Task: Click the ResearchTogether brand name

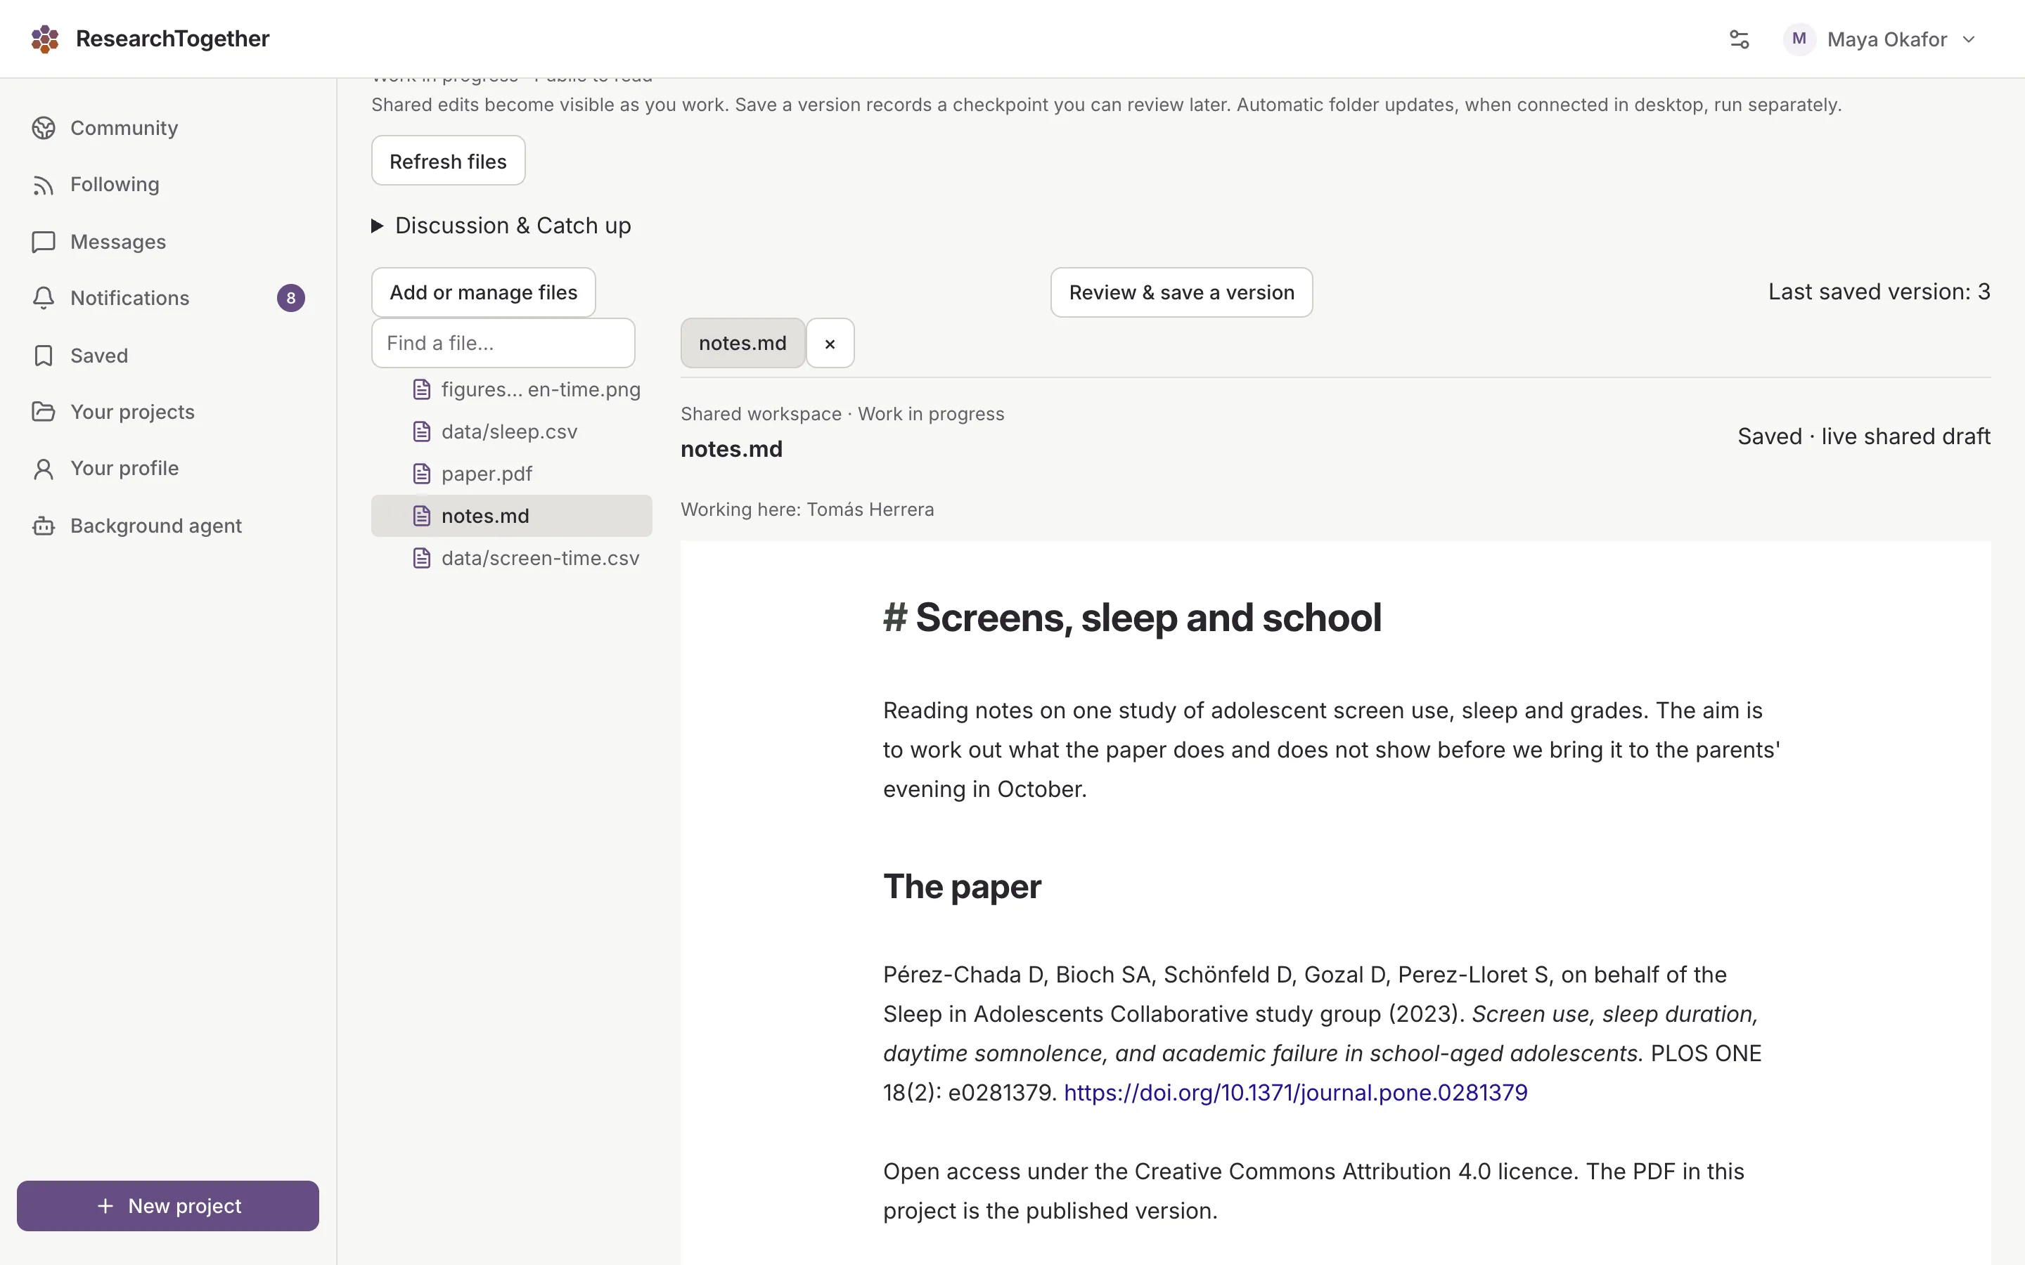Action: coord(172,39)
